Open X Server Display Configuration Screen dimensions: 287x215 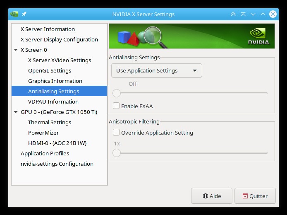point(59,40)
